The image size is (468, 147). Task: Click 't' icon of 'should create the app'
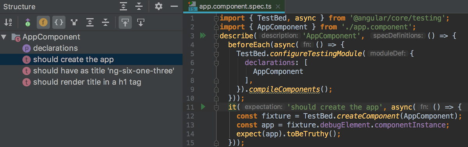click(27, 60)
